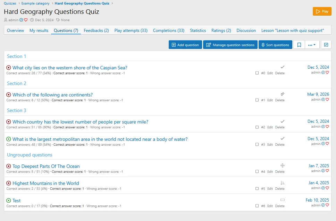
Task: Open the Feedbacks (2) tab
Action: pyautogui.click(x=96, y=31)
